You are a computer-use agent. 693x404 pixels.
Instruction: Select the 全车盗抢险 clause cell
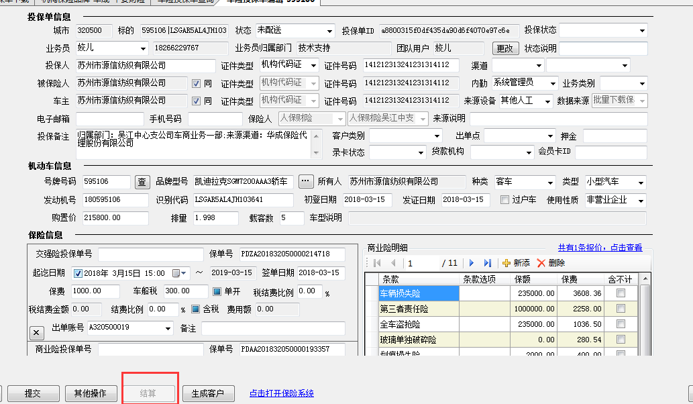419,324
